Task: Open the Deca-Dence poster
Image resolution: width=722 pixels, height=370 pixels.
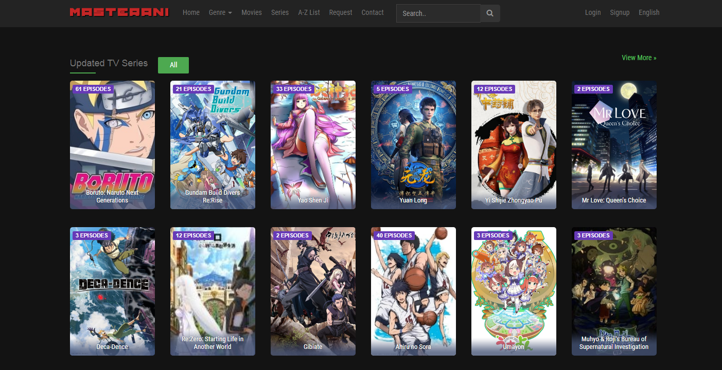Action: click(x=112, y=291)
